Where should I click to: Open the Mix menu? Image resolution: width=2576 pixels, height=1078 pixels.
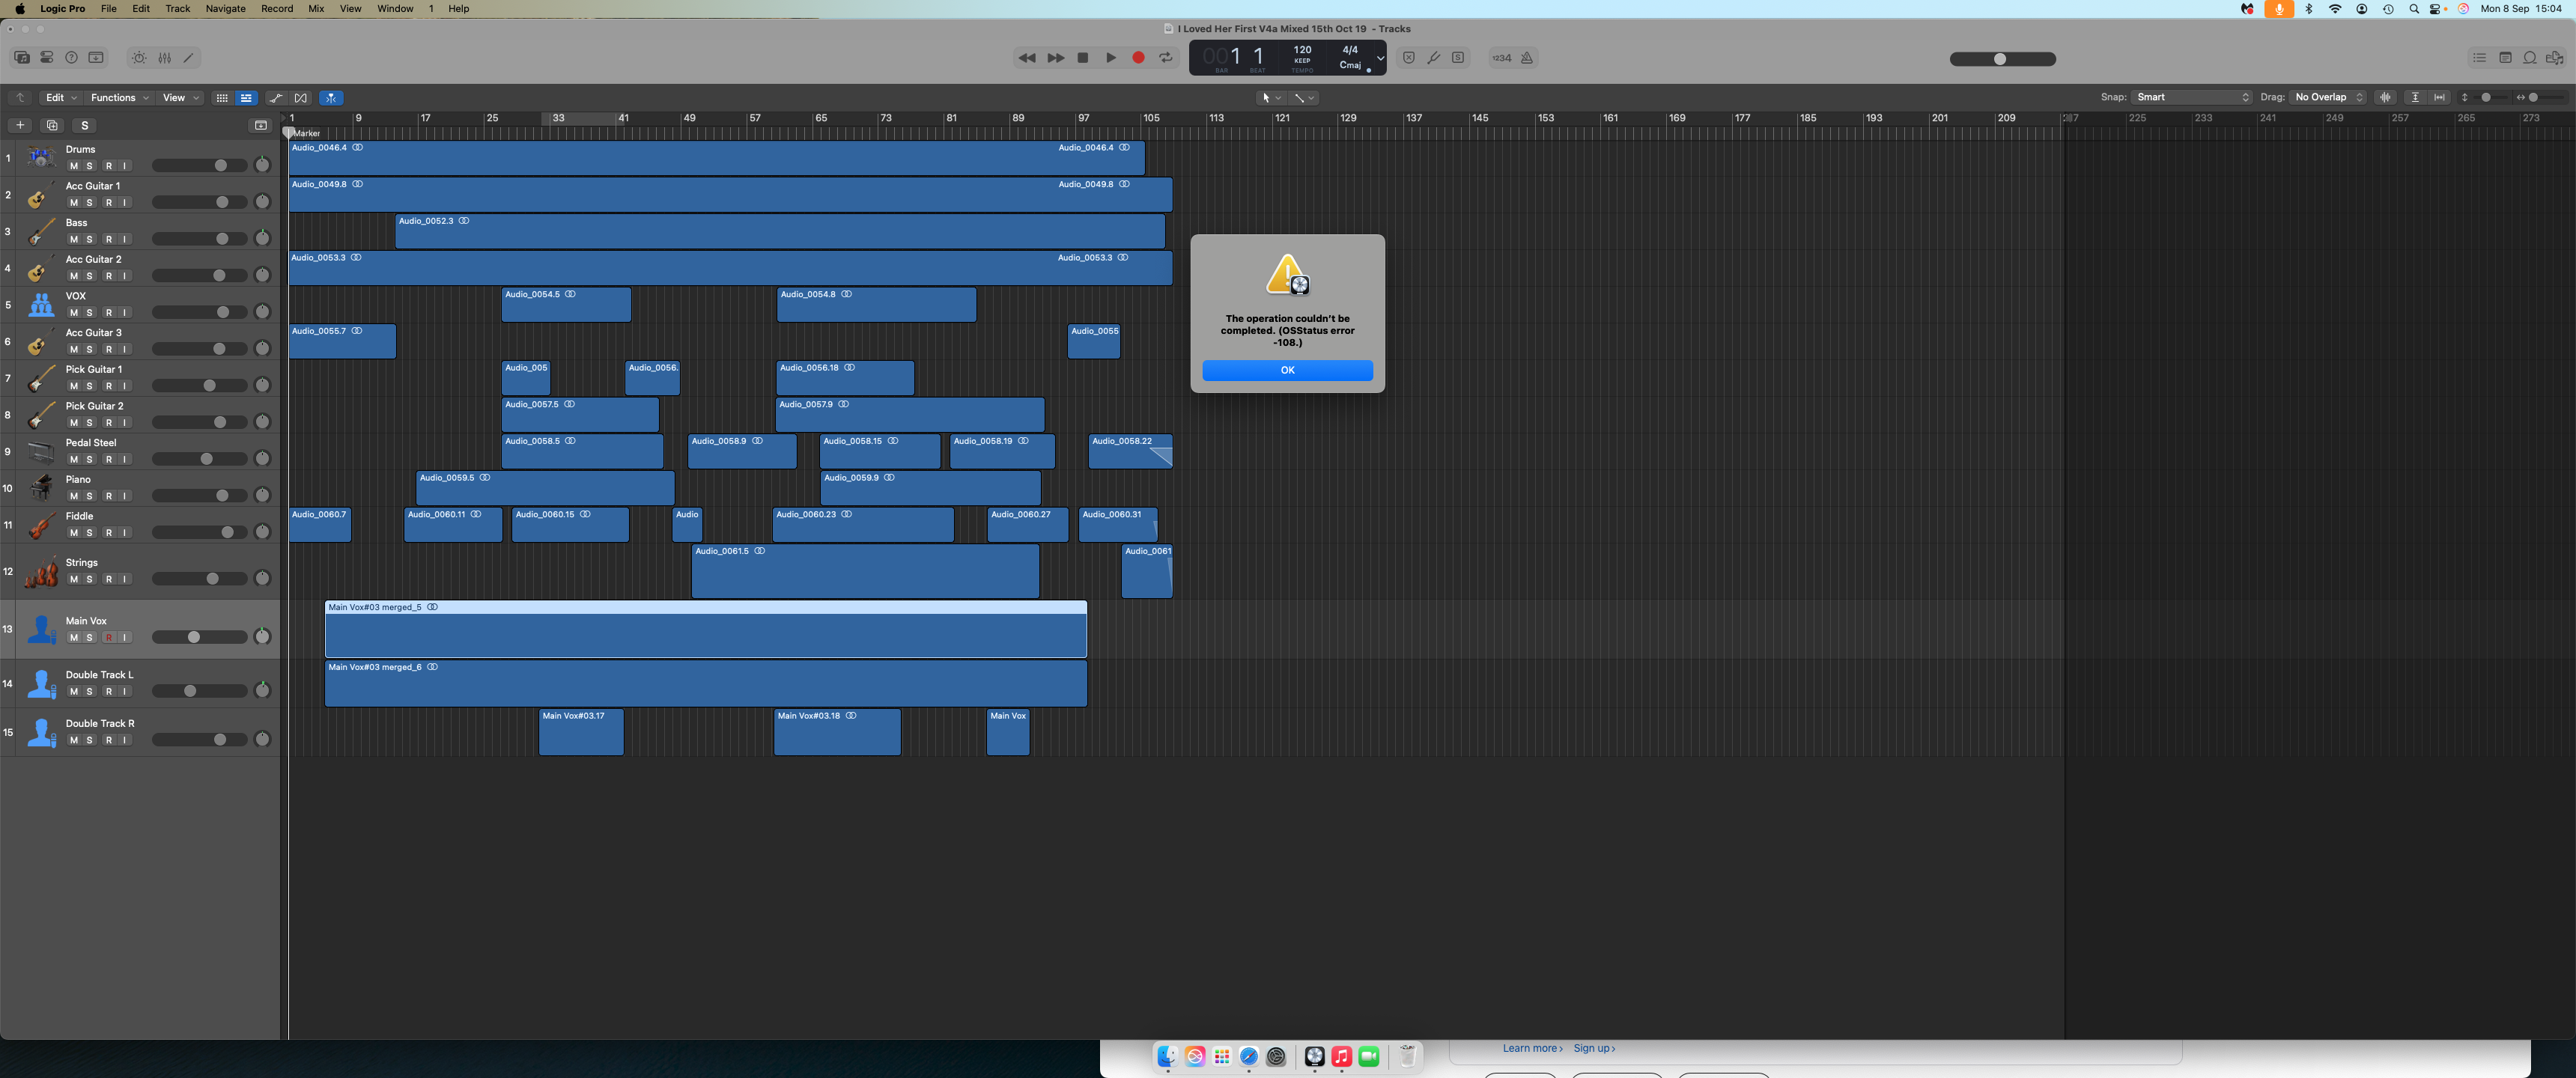pyautogui.click(x=316, y=9)
